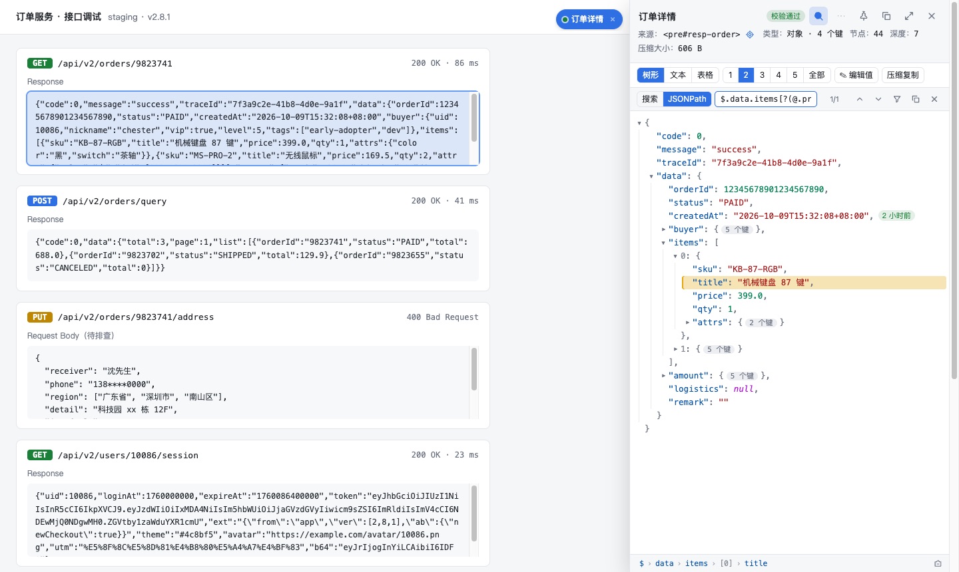Viewport: 959px width, 572px height.
Task: Open the more options ellipsis menu
Action: tap(841, 16)
